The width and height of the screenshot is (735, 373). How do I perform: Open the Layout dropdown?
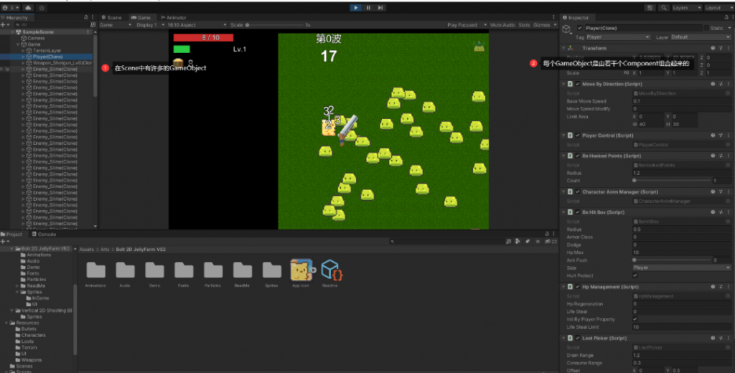[718, 8]
